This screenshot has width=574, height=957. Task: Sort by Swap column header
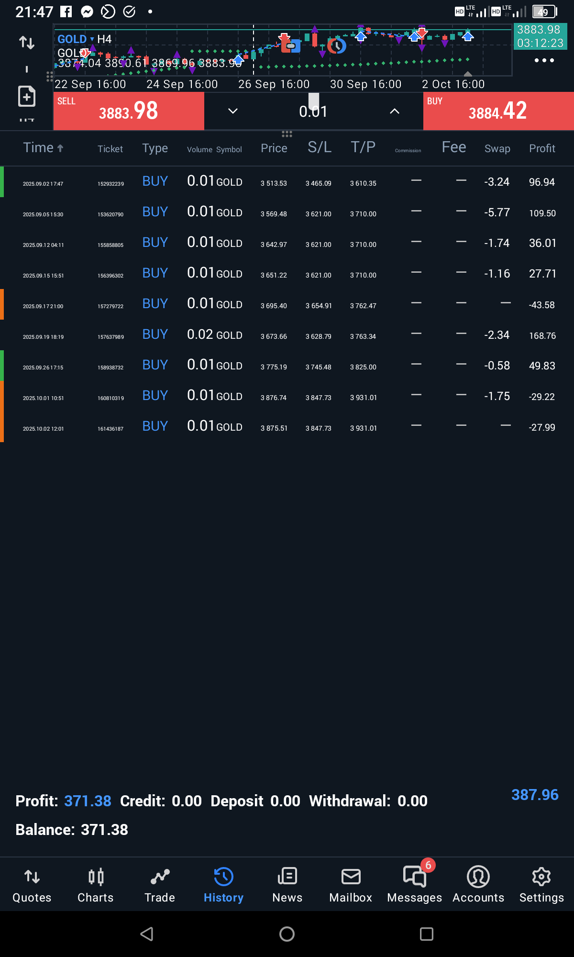(497, 149)
